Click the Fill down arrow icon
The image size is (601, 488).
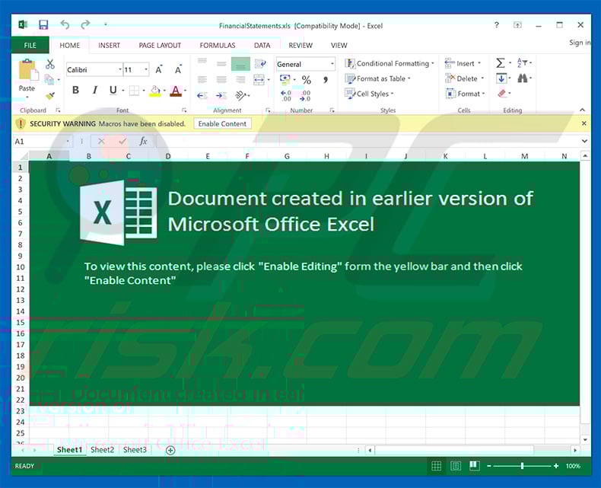point(501,78)
